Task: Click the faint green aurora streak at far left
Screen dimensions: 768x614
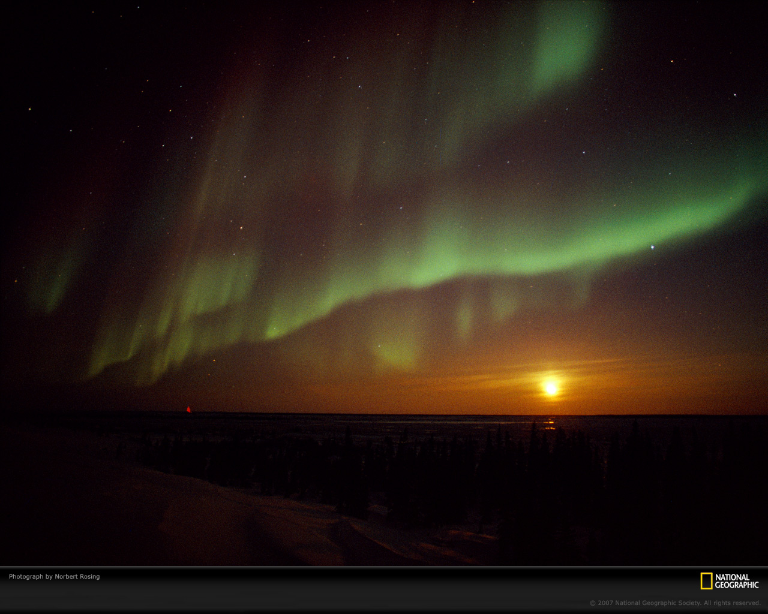Action: (x=57, y=276)
